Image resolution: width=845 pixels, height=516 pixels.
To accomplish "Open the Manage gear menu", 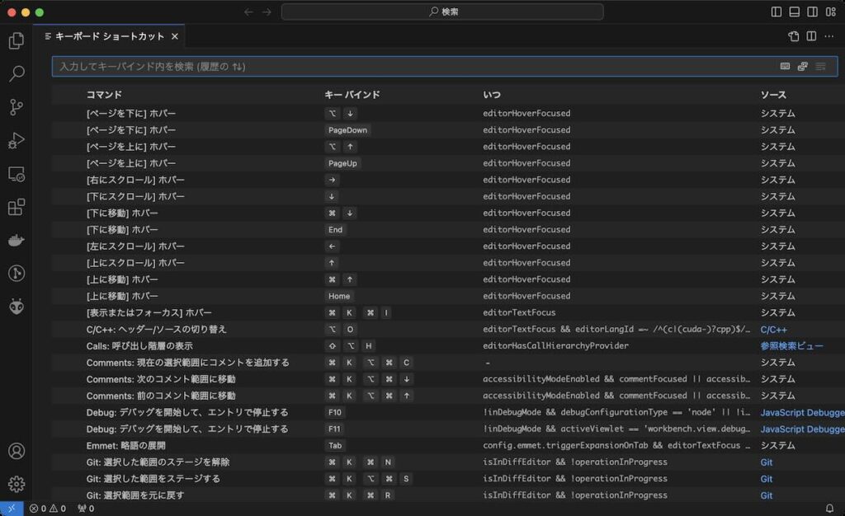I will [17, 484].
